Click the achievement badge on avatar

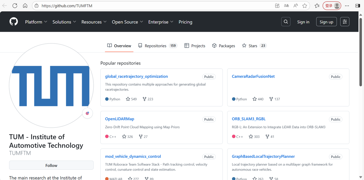87,113
